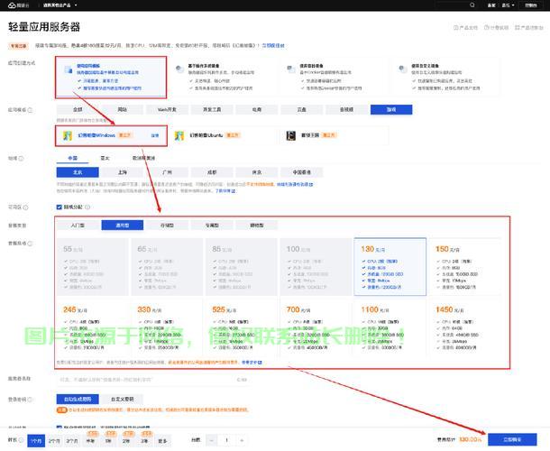Viewport: 550px width, 451px height.
Task: Select the Audio/video template category tab
Action: coord(346,109)
